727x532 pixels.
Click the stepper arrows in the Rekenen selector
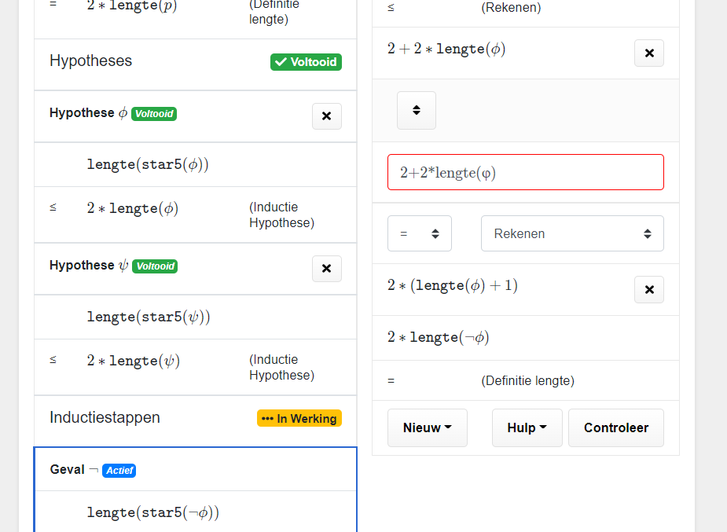(x=647, y=233)
